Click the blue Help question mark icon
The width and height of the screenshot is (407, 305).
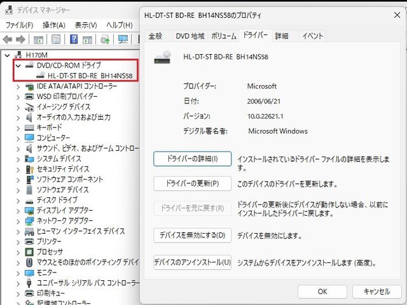tap(74, 39)
